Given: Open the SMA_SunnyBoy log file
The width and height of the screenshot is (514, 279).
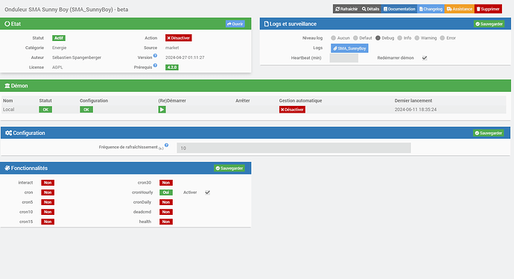Looking at the screenshot, I should coord(349,48).
